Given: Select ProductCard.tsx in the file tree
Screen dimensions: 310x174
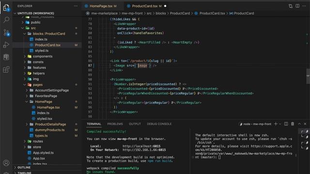Looking at the screenshot, I should click(x=47, y=45).
